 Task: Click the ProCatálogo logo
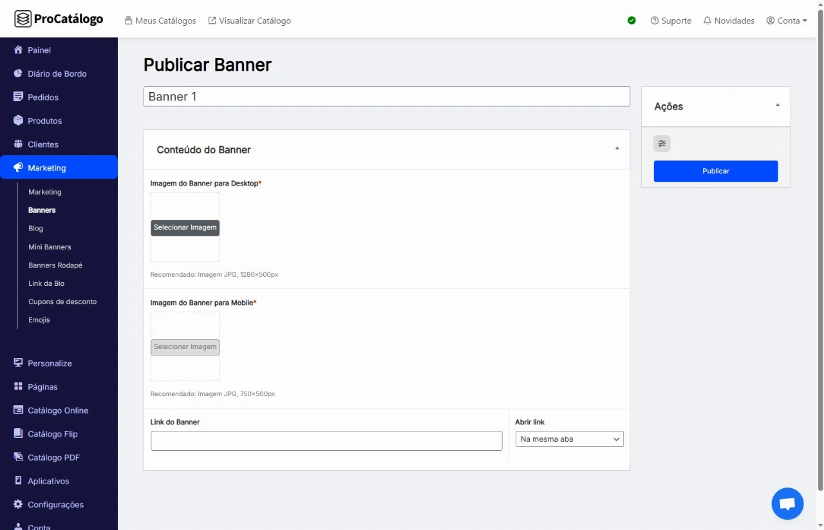pos(59,19)
